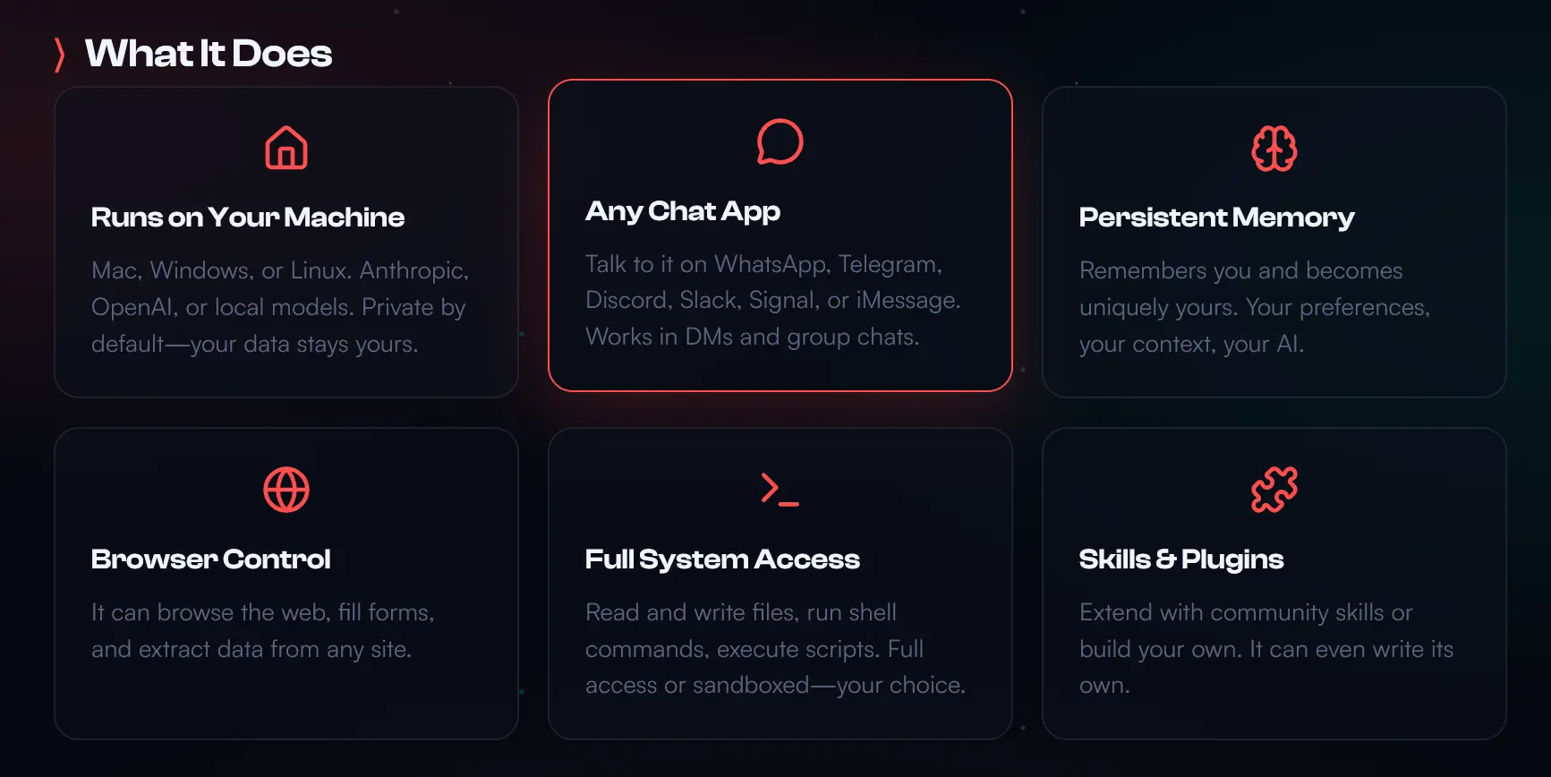The width and height of the screenshot is (1551, 777).
Task: Click the "What It Does" section heading
Action: 209,54
